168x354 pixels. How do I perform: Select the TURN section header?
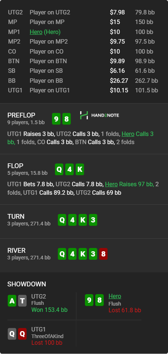tap(16, 217)
